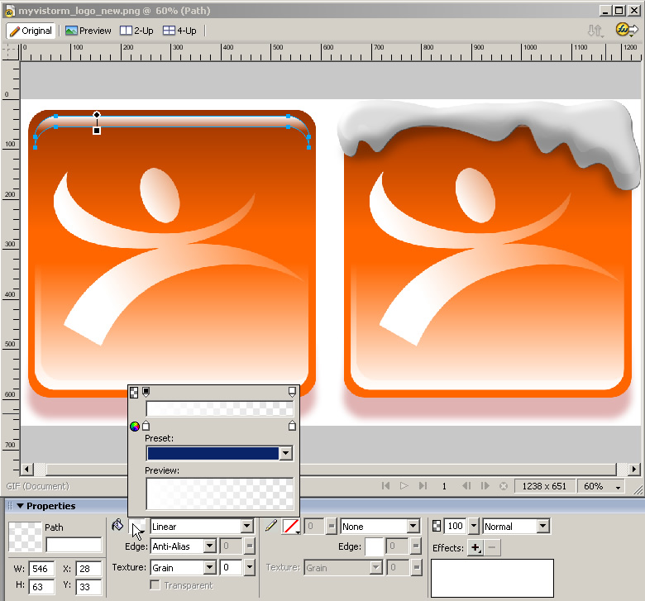Click the color wheel icon in gradient popup
Viewport: 645px width, 601px height.
pos(135,427)
